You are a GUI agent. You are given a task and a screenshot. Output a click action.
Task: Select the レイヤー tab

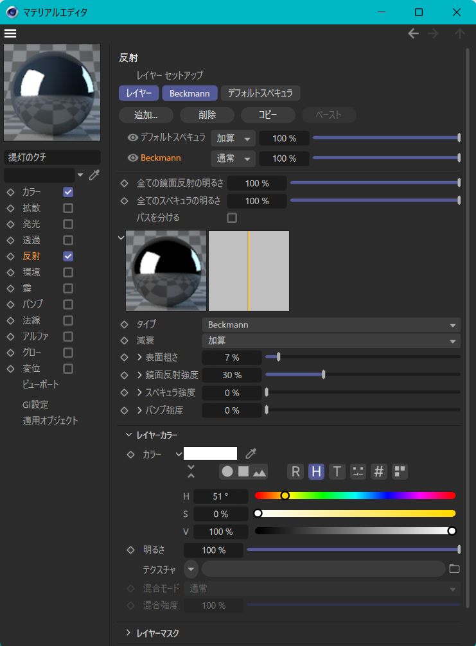pos(139,93)
